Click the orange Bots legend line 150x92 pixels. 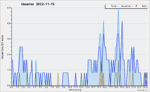click(x=139, y=6)
